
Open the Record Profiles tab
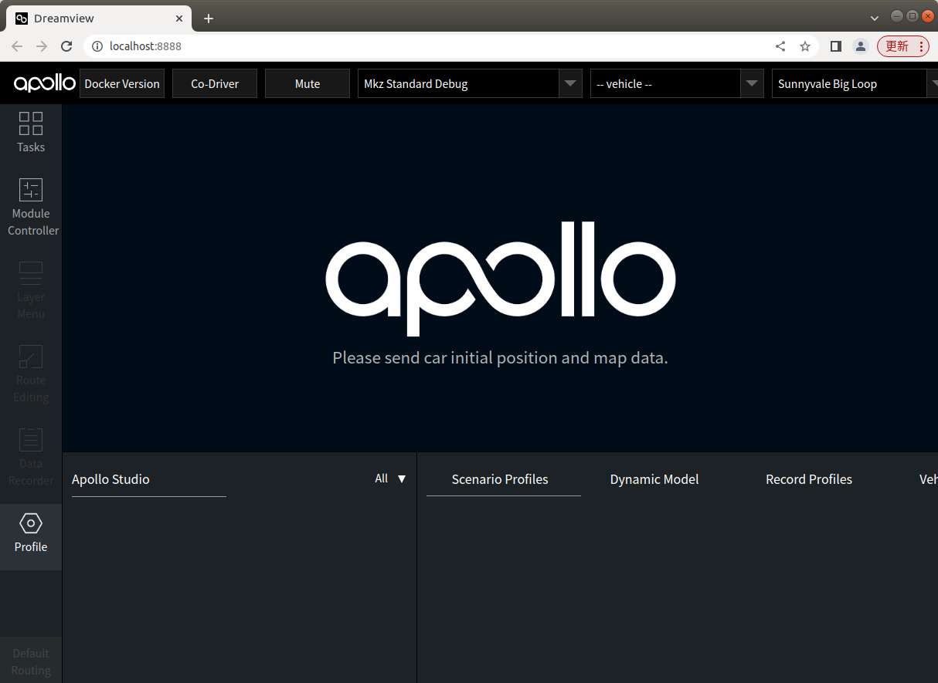(x=808, y=479)
